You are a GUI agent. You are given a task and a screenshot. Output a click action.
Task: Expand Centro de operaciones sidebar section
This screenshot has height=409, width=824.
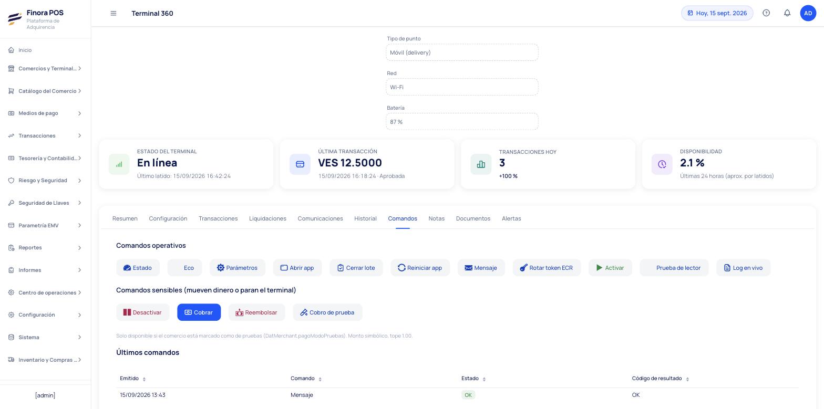46,292
